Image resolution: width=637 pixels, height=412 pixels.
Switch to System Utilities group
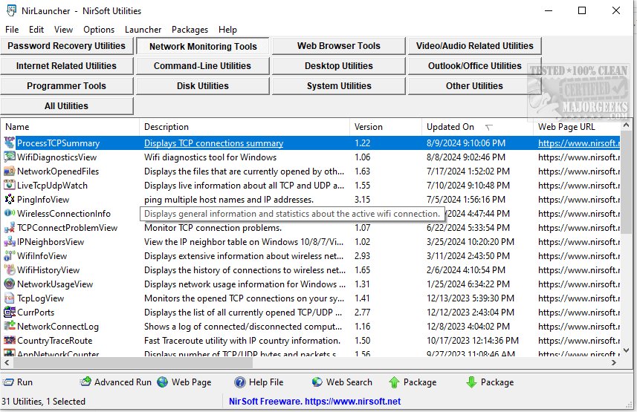(338, 86)
